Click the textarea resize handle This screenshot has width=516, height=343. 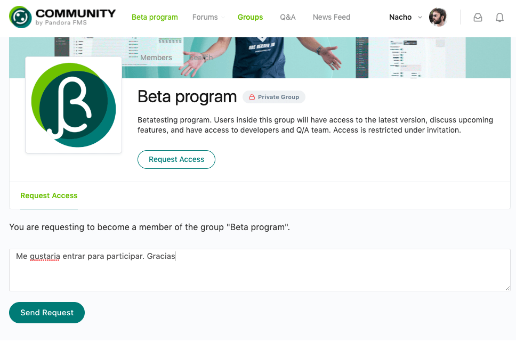(507, 288)
